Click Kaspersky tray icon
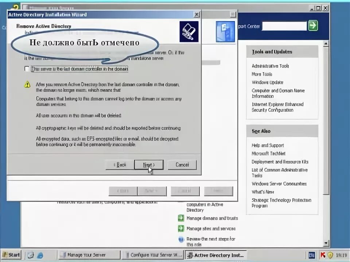The width and height of the screenshot is (350, 262). (x=323, y=255)
